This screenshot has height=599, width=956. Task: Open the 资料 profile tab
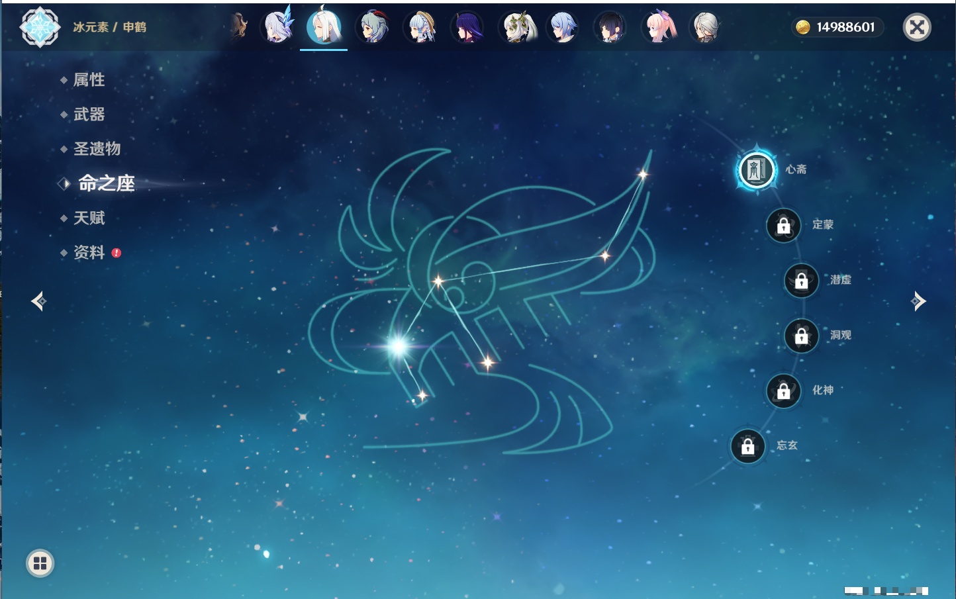click(89, 252)
